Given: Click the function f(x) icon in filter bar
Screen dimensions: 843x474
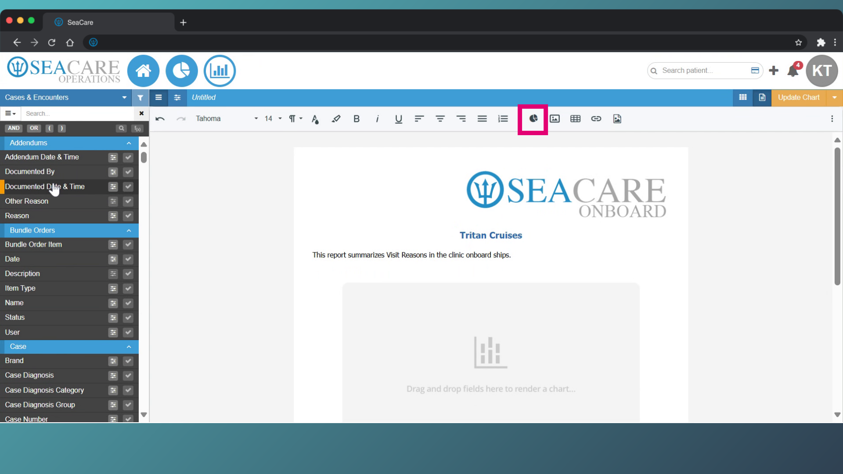Looking at the screenshot, I should (137, 129).
